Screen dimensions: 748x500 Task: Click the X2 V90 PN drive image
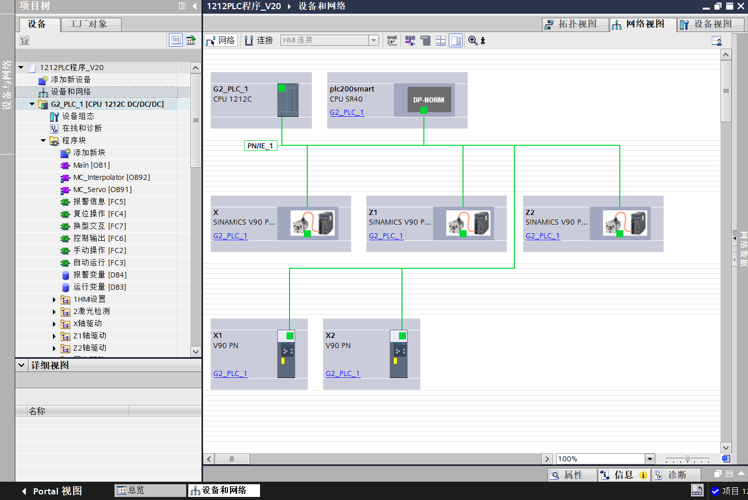coord(399,354)
